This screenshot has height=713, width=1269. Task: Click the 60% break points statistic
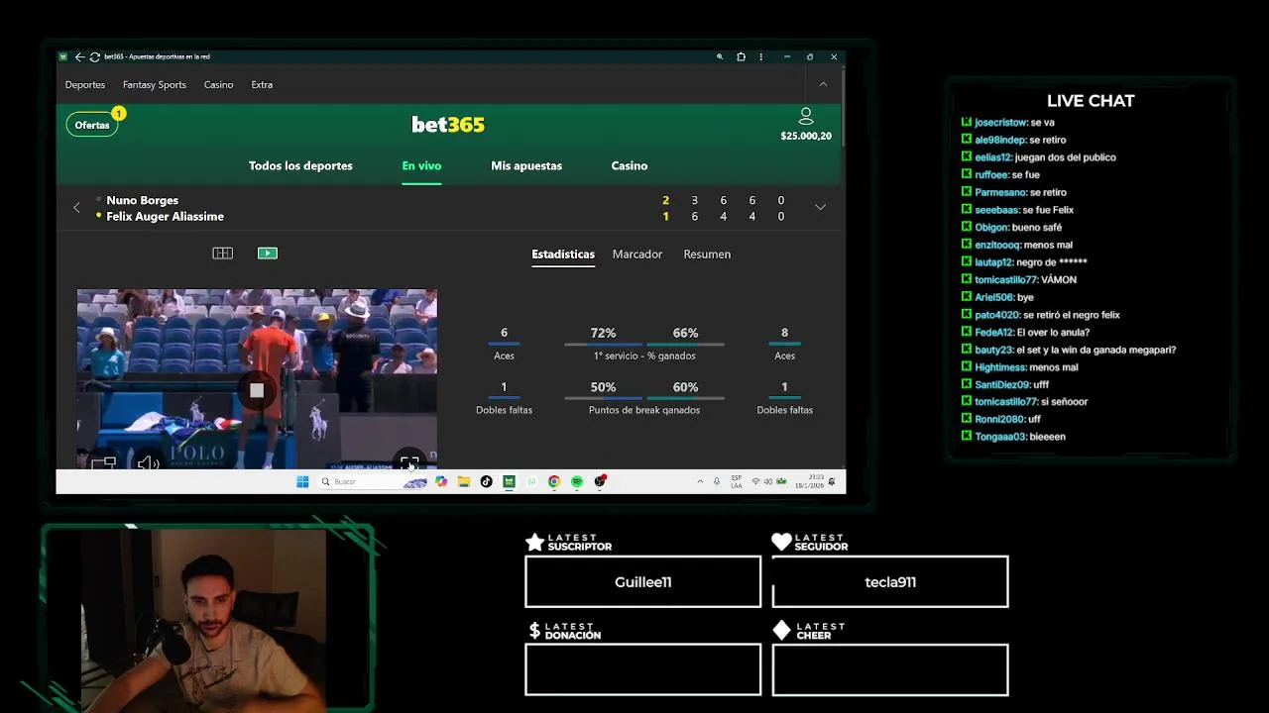[x=685, y=387]
